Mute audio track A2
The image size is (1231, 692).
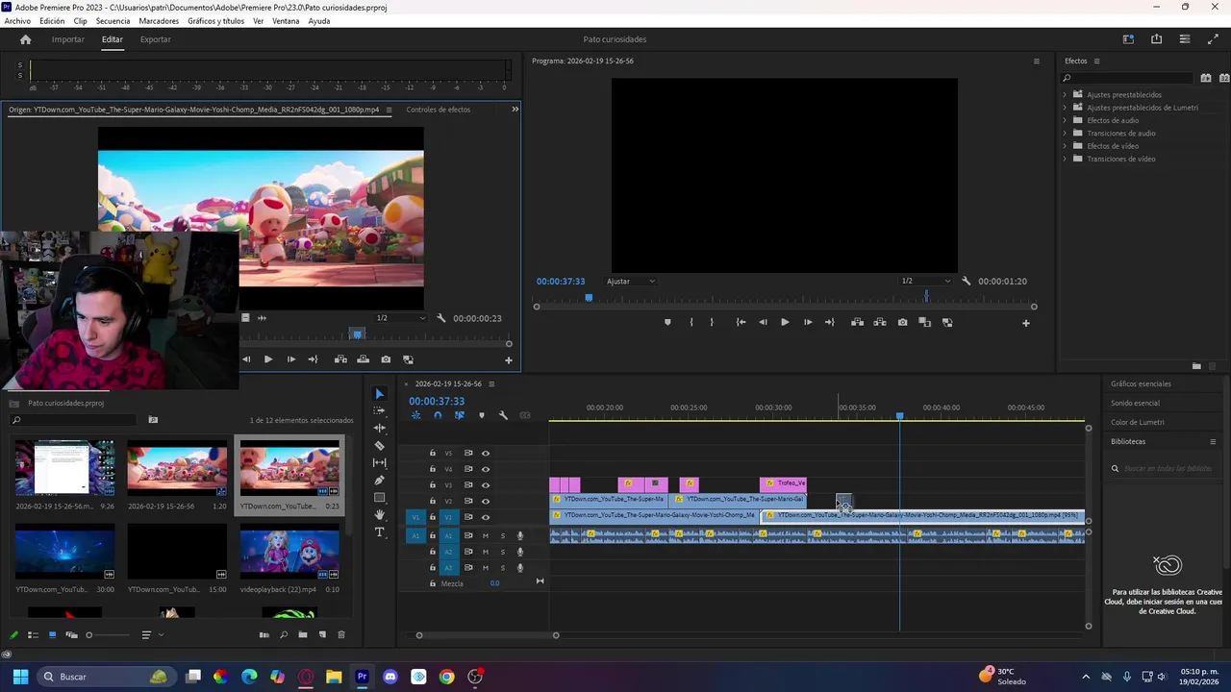pyautogui.click(x=486, y=552)
